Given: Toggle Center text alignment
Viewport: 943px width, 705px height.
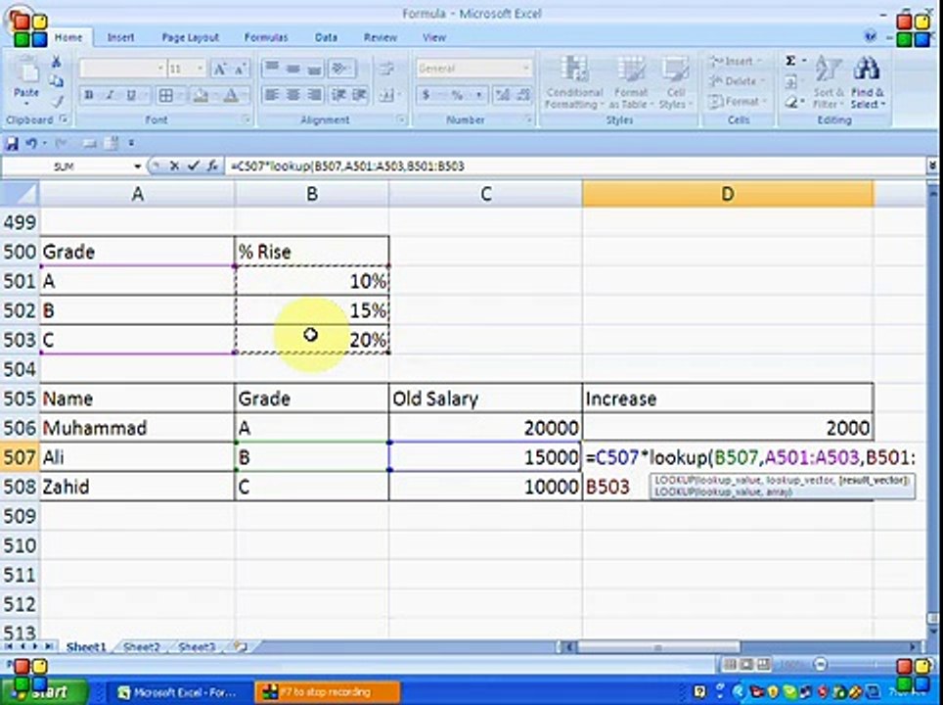Looking at the screenshot, I should pos(292,95).
